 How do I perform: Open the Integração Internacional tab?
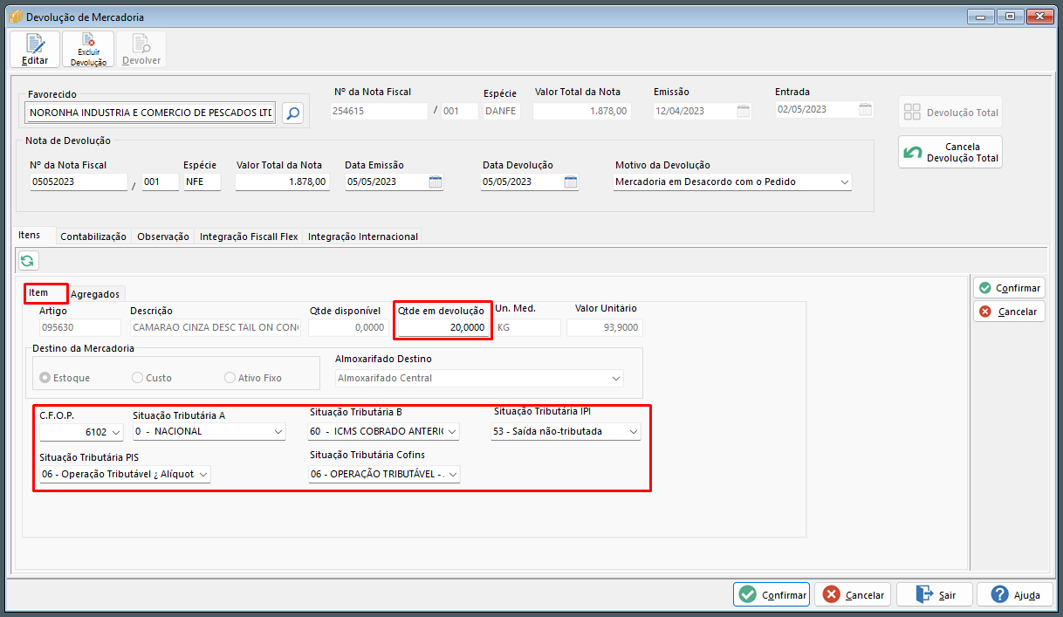pos(363,237)
